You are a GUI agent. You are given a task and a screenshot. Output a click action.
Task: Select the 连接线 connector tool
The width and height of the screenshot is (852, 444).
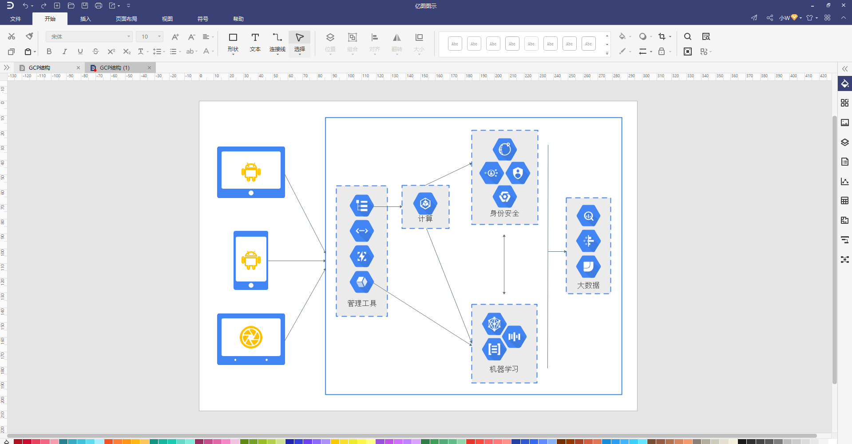(277, 43)
